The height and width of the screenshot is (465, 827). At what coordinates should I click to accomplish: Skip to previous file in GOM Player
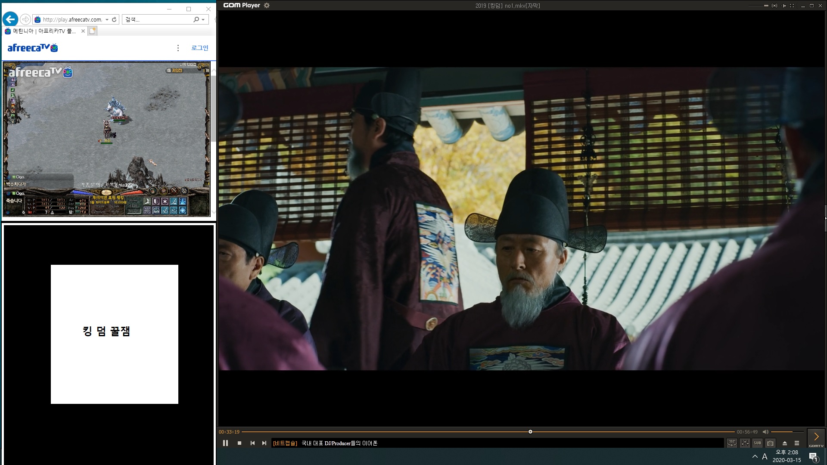coord(252,443)
